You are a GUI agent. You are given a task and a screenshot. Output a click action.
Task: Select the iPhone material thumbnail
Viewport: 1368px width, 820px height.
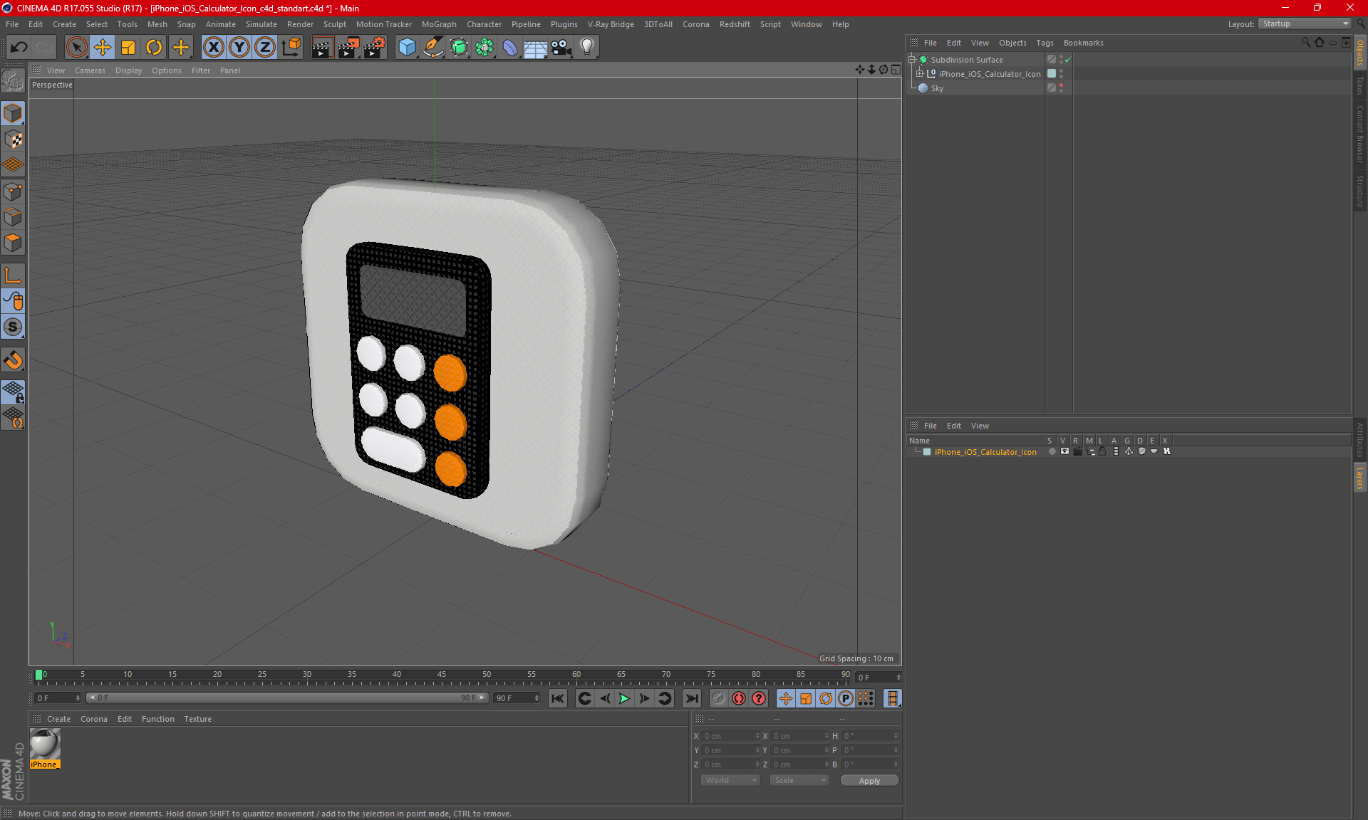(45, 745)
